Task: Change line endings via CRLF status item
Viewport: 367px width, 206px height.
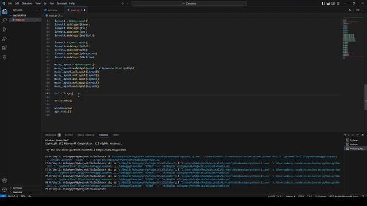Action: coord(309,196)
